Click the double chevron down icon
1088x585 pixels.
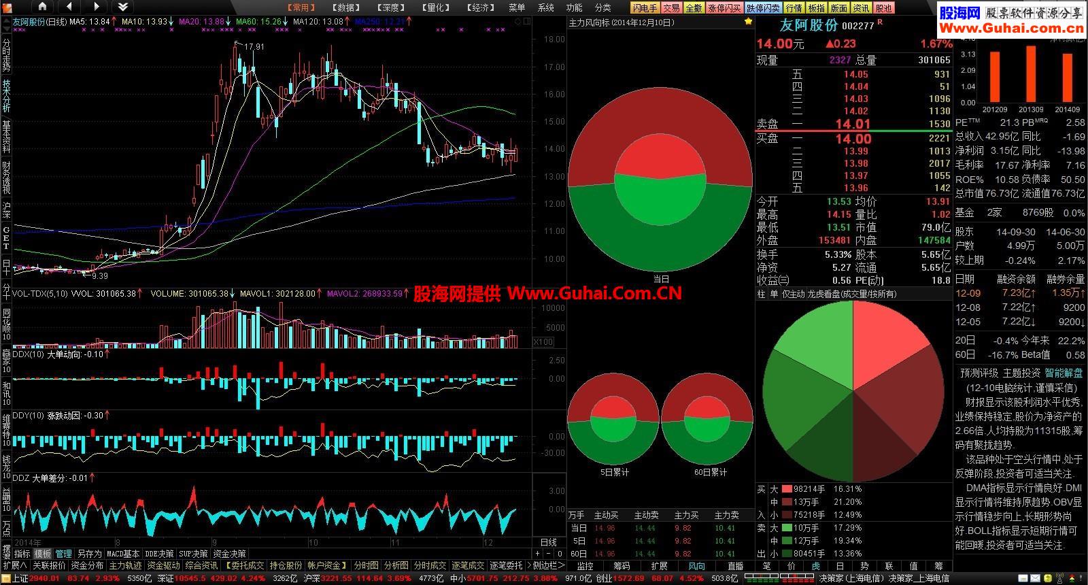click(x=122, y=7)
